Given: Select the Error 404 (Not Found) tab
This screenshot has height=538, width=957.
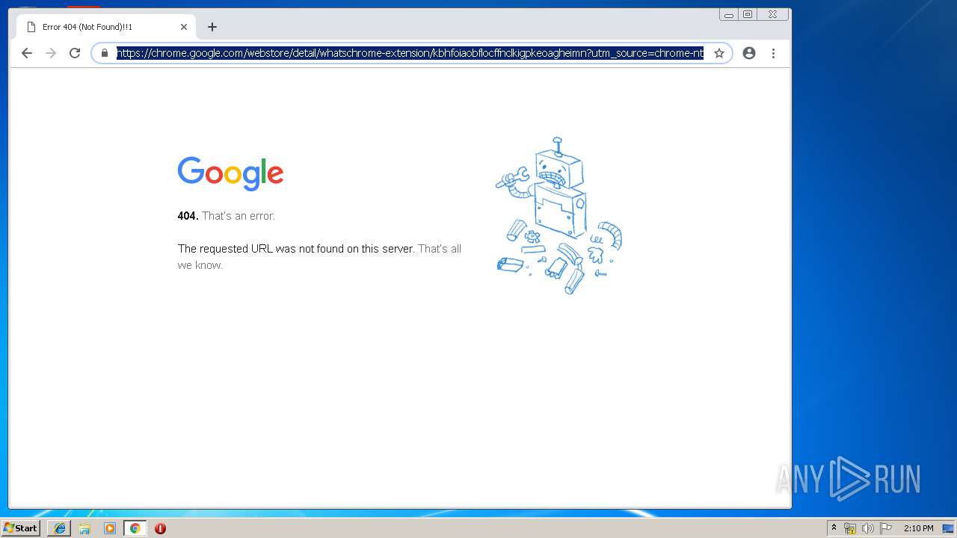Looking at the screenshot, I should (106, 27).
